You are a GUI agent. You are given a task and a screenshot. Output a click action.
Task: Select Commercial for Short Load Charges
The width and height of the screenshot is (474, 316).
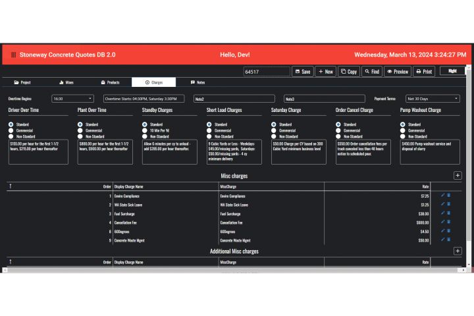(209, 130)
